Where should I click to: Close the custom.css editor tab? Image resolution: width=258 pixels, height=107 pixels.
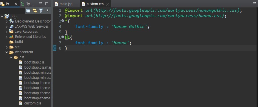pyautogui.click(x=107, y=4)
